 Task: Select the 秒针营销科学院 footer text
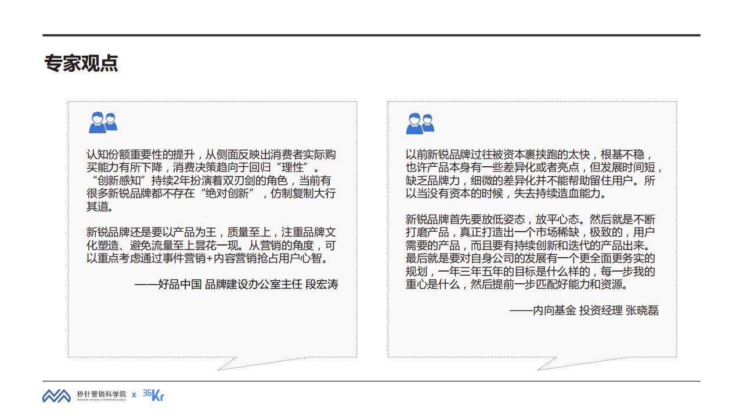coord(101,394)
